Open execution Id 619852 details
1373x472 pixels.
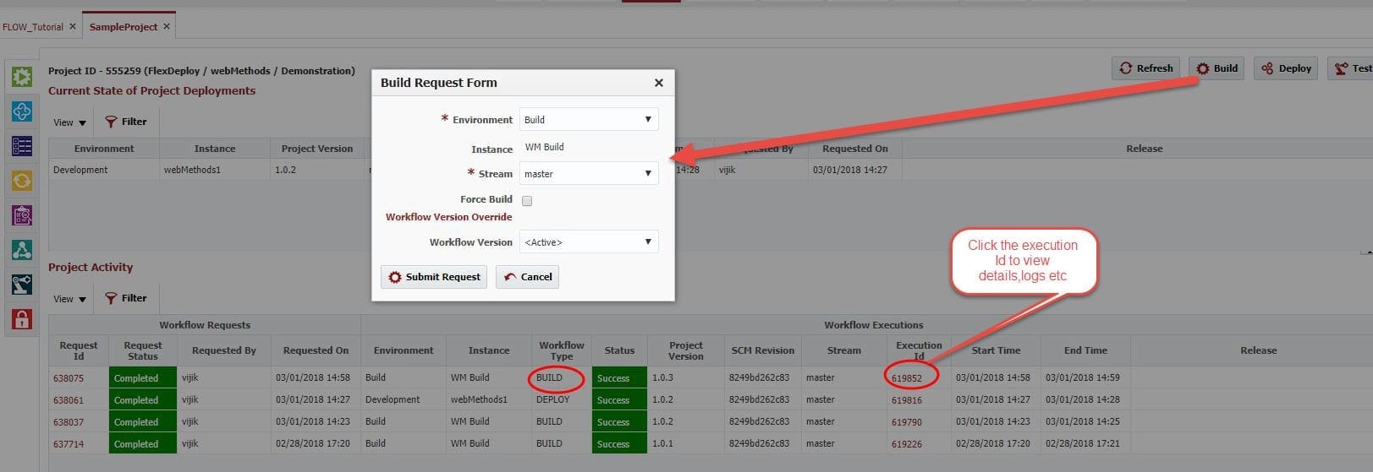click(x=906, y=378)
